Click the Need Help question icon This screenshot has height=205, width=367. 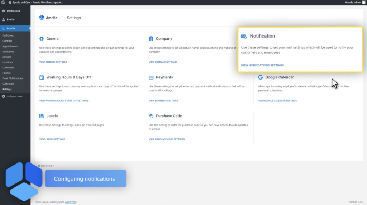(39, 166)
